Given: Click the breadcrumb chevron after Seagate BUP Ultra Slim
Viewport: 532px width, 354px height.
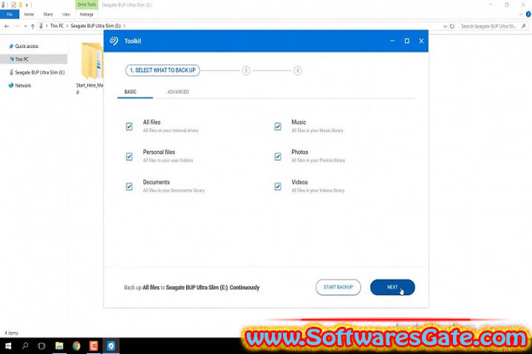Looking at the screenshot, I should 124,26.
